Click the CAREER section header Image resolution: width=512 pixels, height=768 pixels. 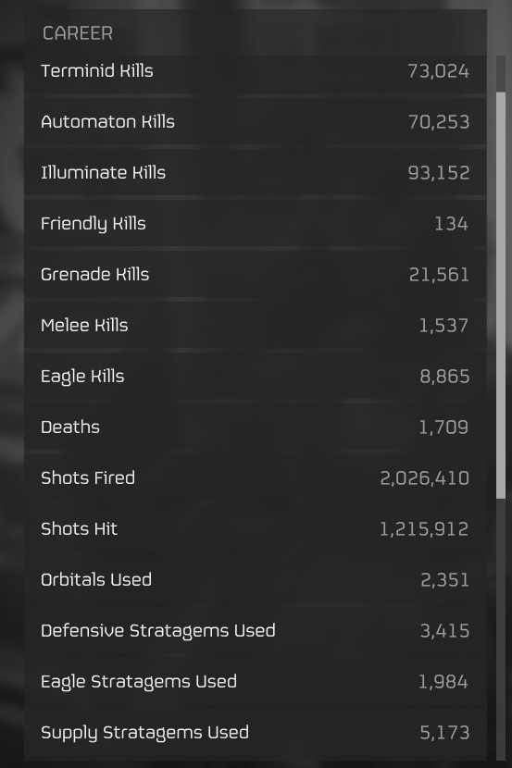78,33
